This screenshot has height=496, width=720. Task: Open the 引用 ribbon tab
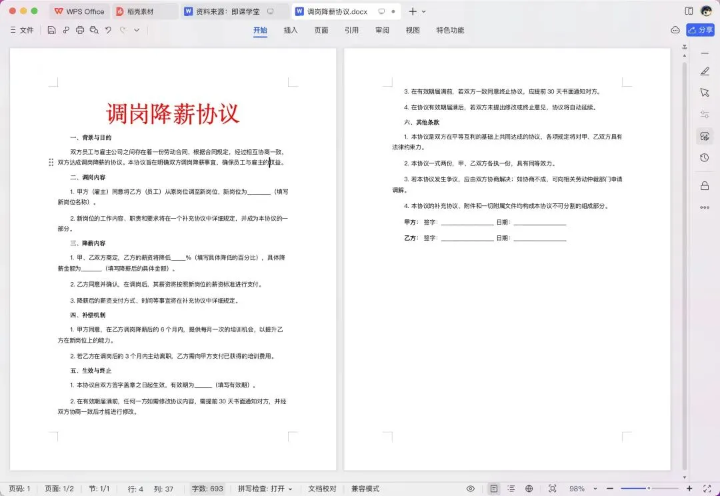click(x=352, y=30)
